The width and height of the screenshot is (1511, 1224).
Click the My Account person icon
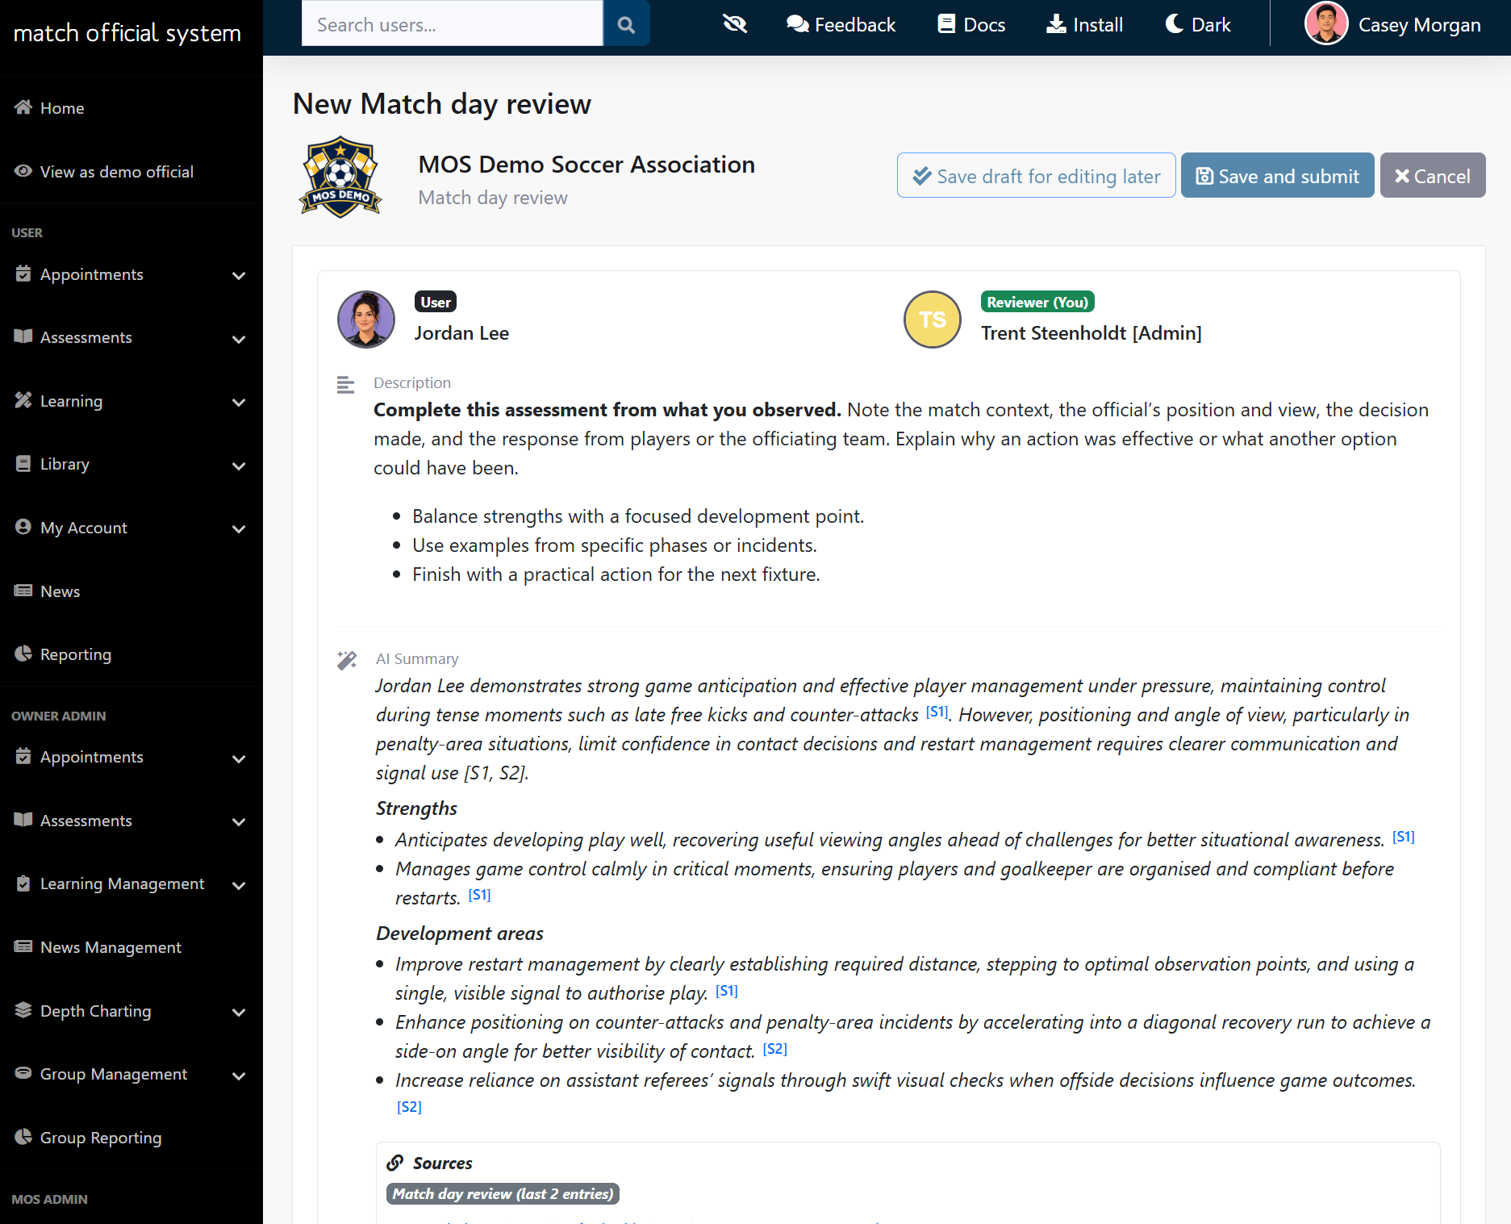coord(23,527)
